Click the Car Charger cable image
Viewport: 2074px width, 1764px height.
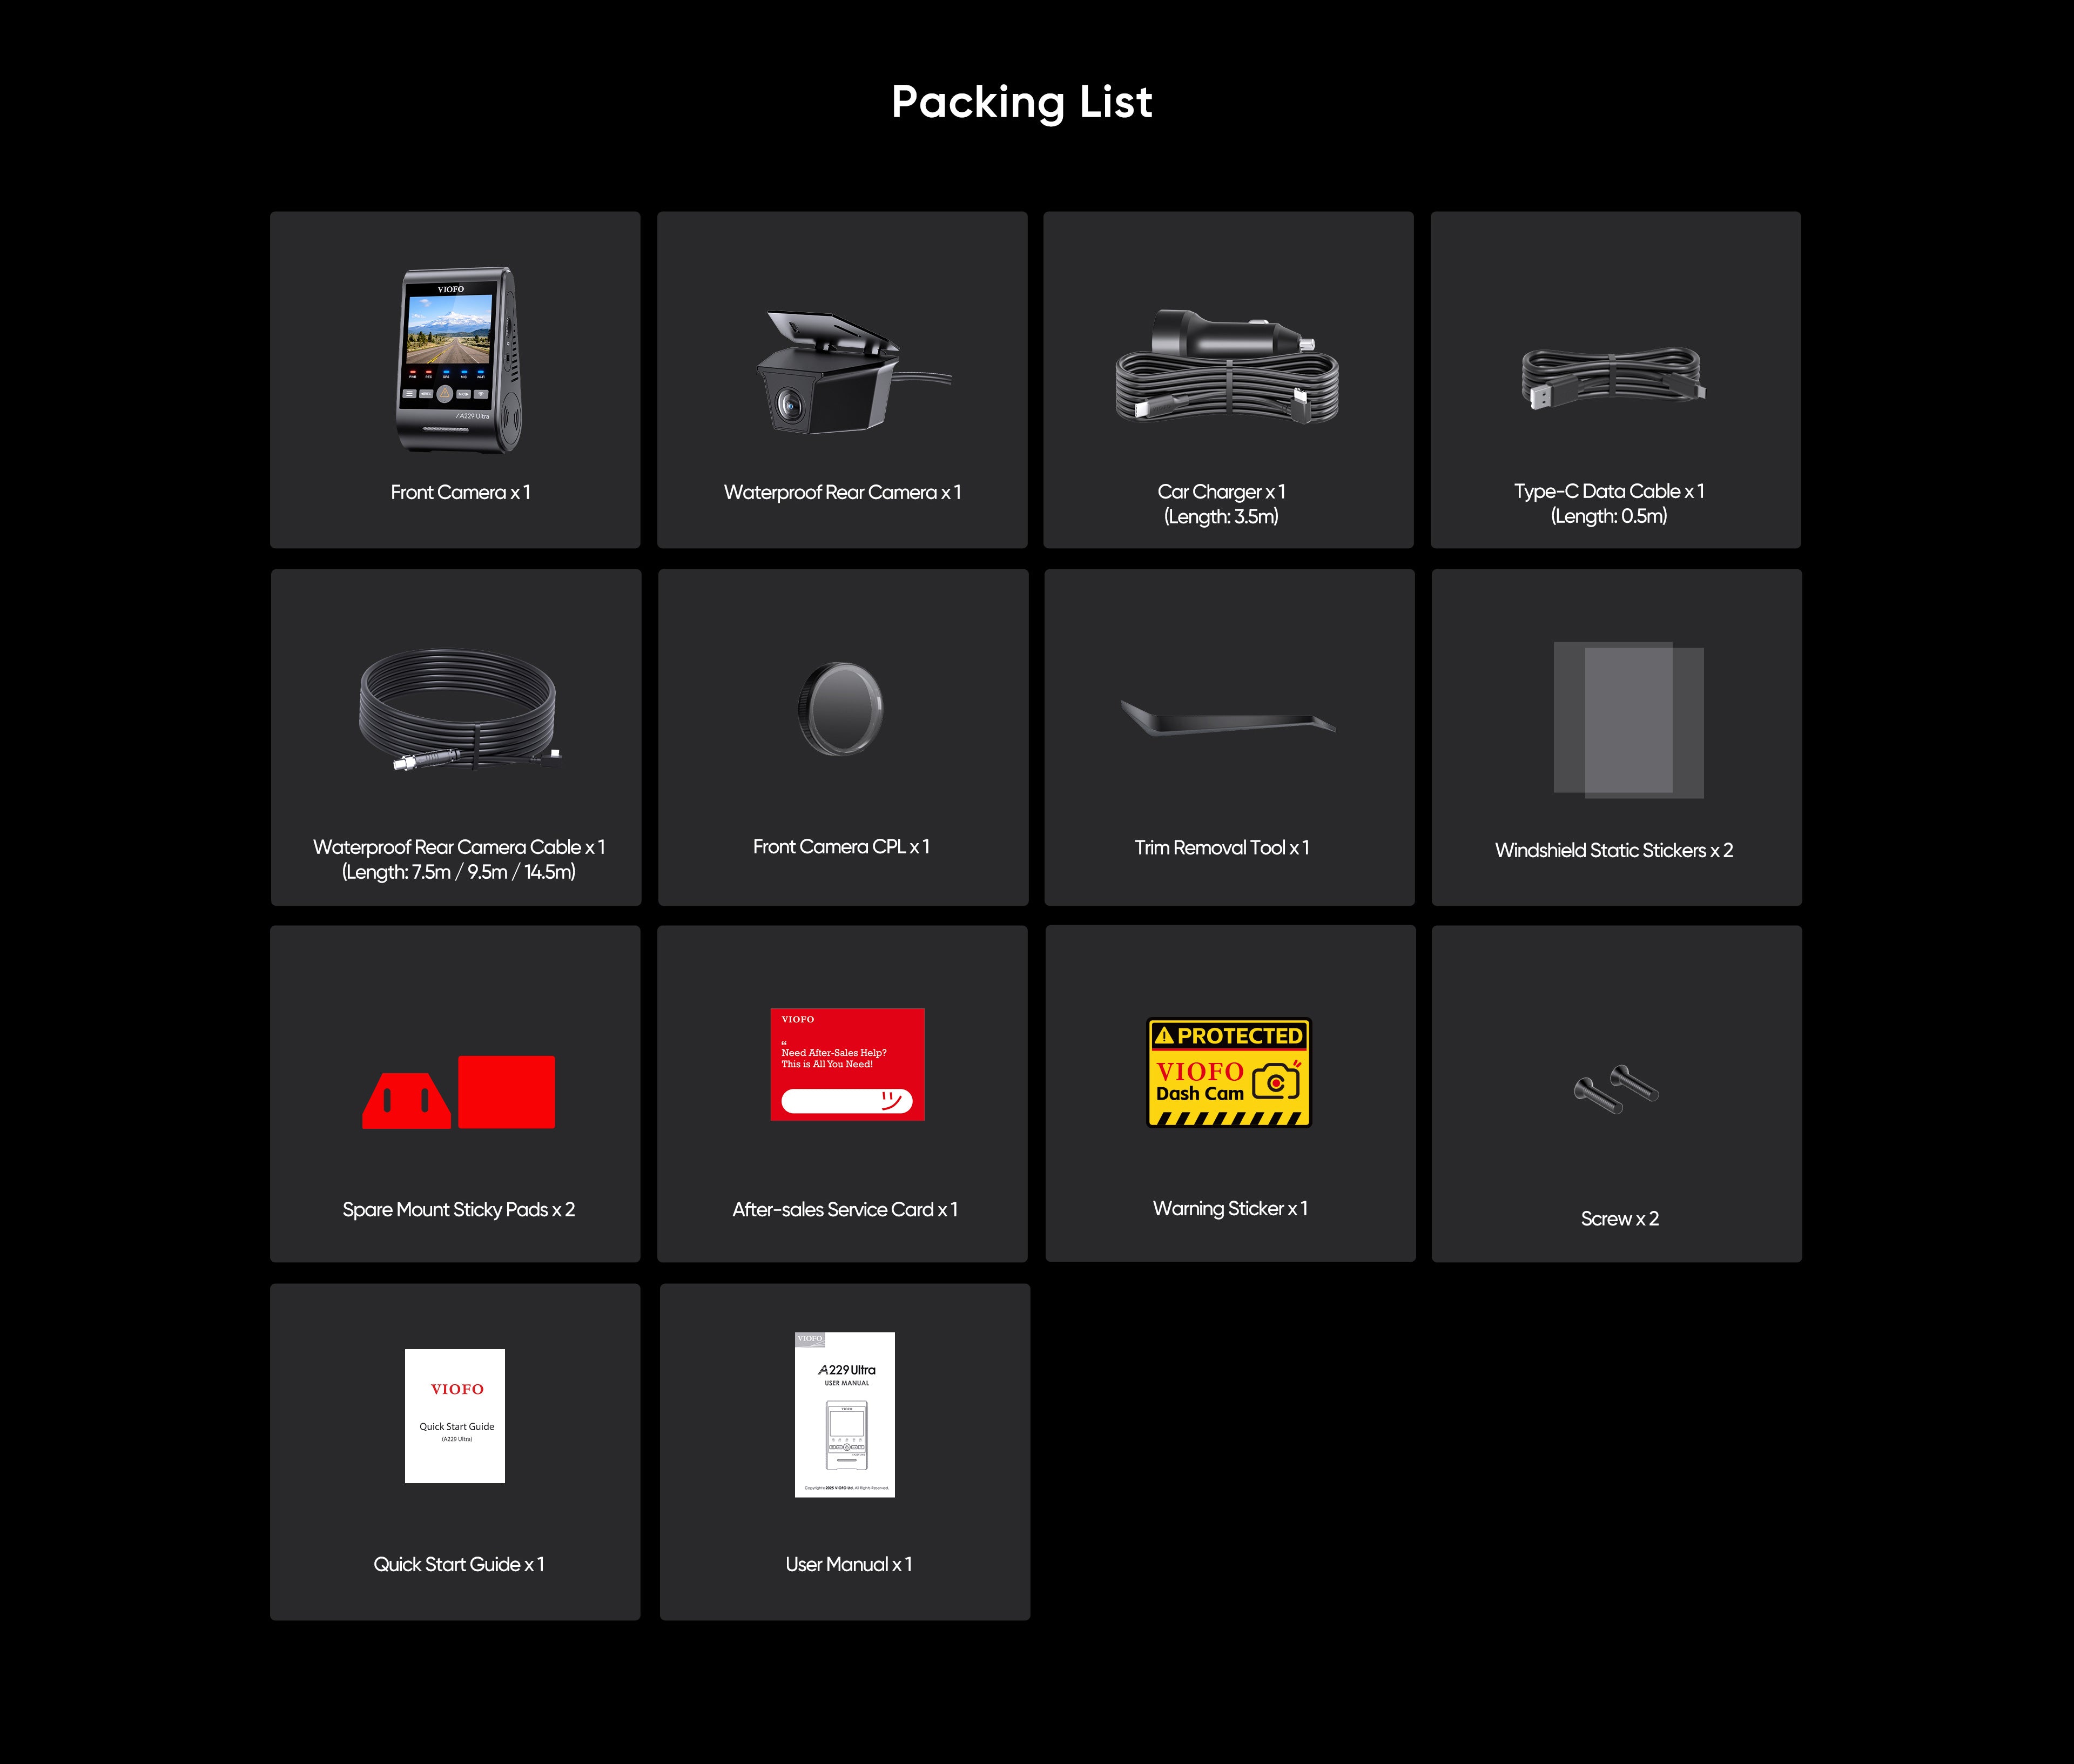click(1227, 366)
